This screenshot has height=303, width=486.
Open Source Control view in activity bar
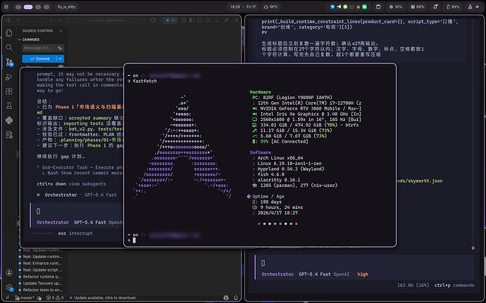coord(9,62)
